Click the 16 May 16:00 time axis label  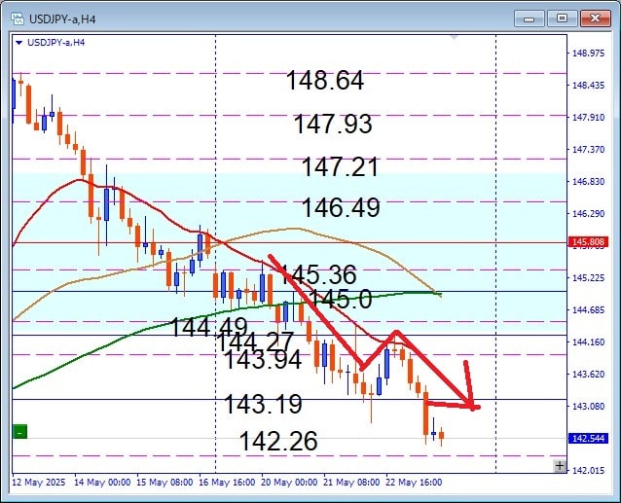227,483
